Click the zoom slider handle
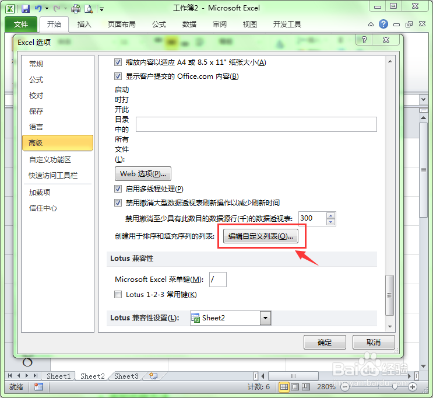The width and height of the screenshot is (433, 398). pos(395,387)
